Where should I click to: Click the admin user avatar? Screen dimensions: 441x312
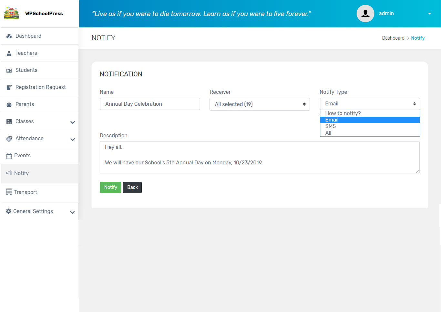365,14
